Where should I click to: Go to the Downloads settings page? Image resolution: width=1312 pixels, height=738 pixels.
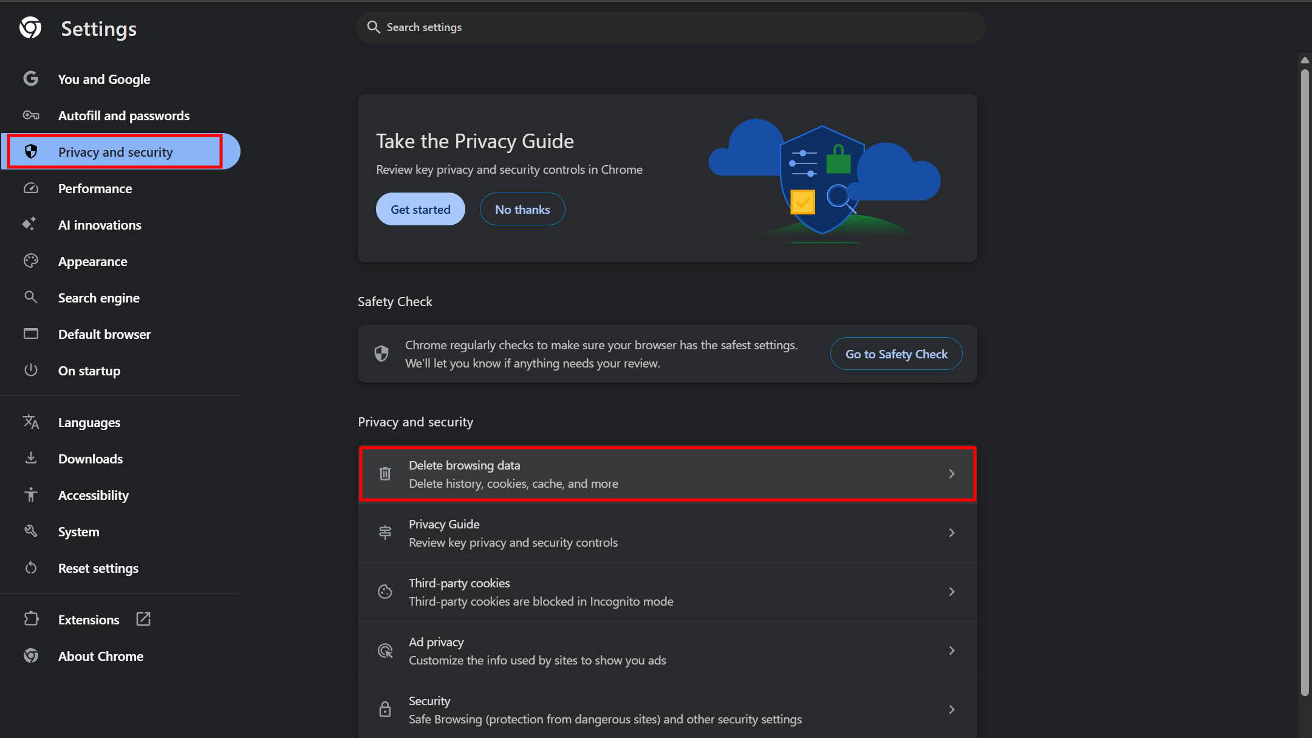91,459
